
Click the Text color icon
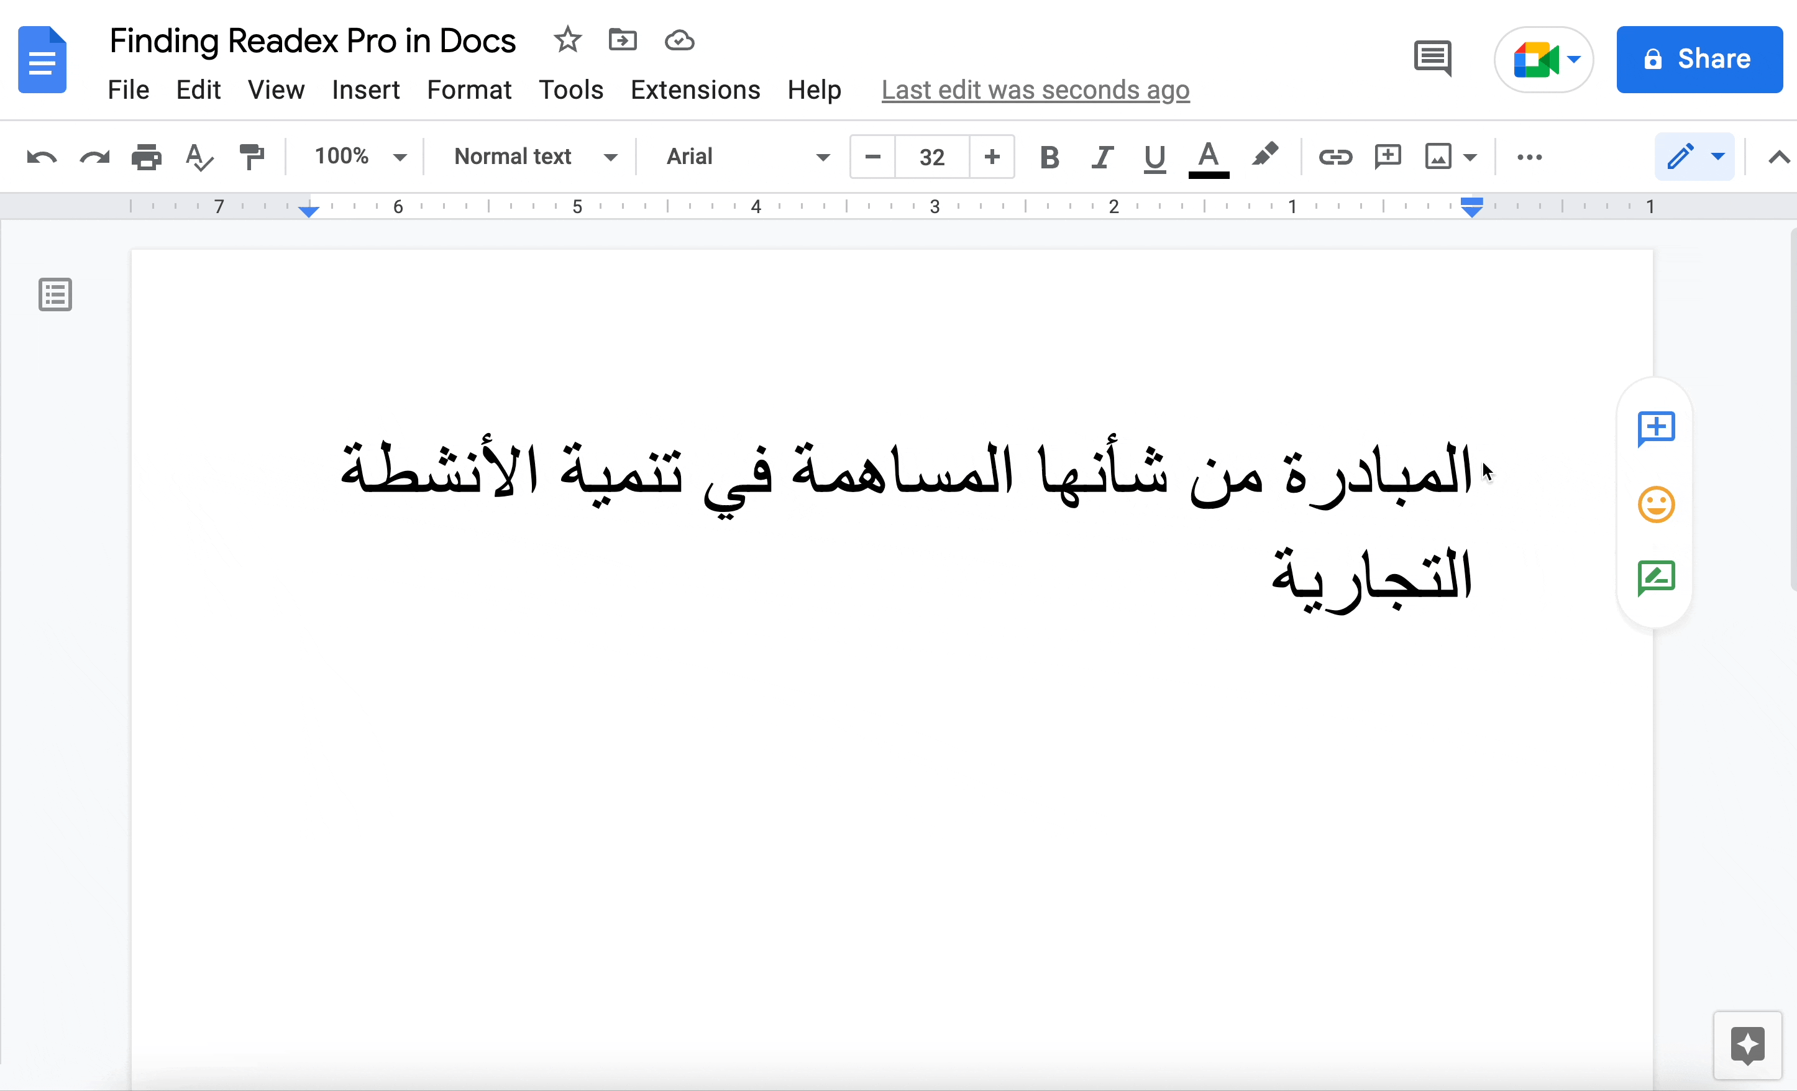[1208, 157]
